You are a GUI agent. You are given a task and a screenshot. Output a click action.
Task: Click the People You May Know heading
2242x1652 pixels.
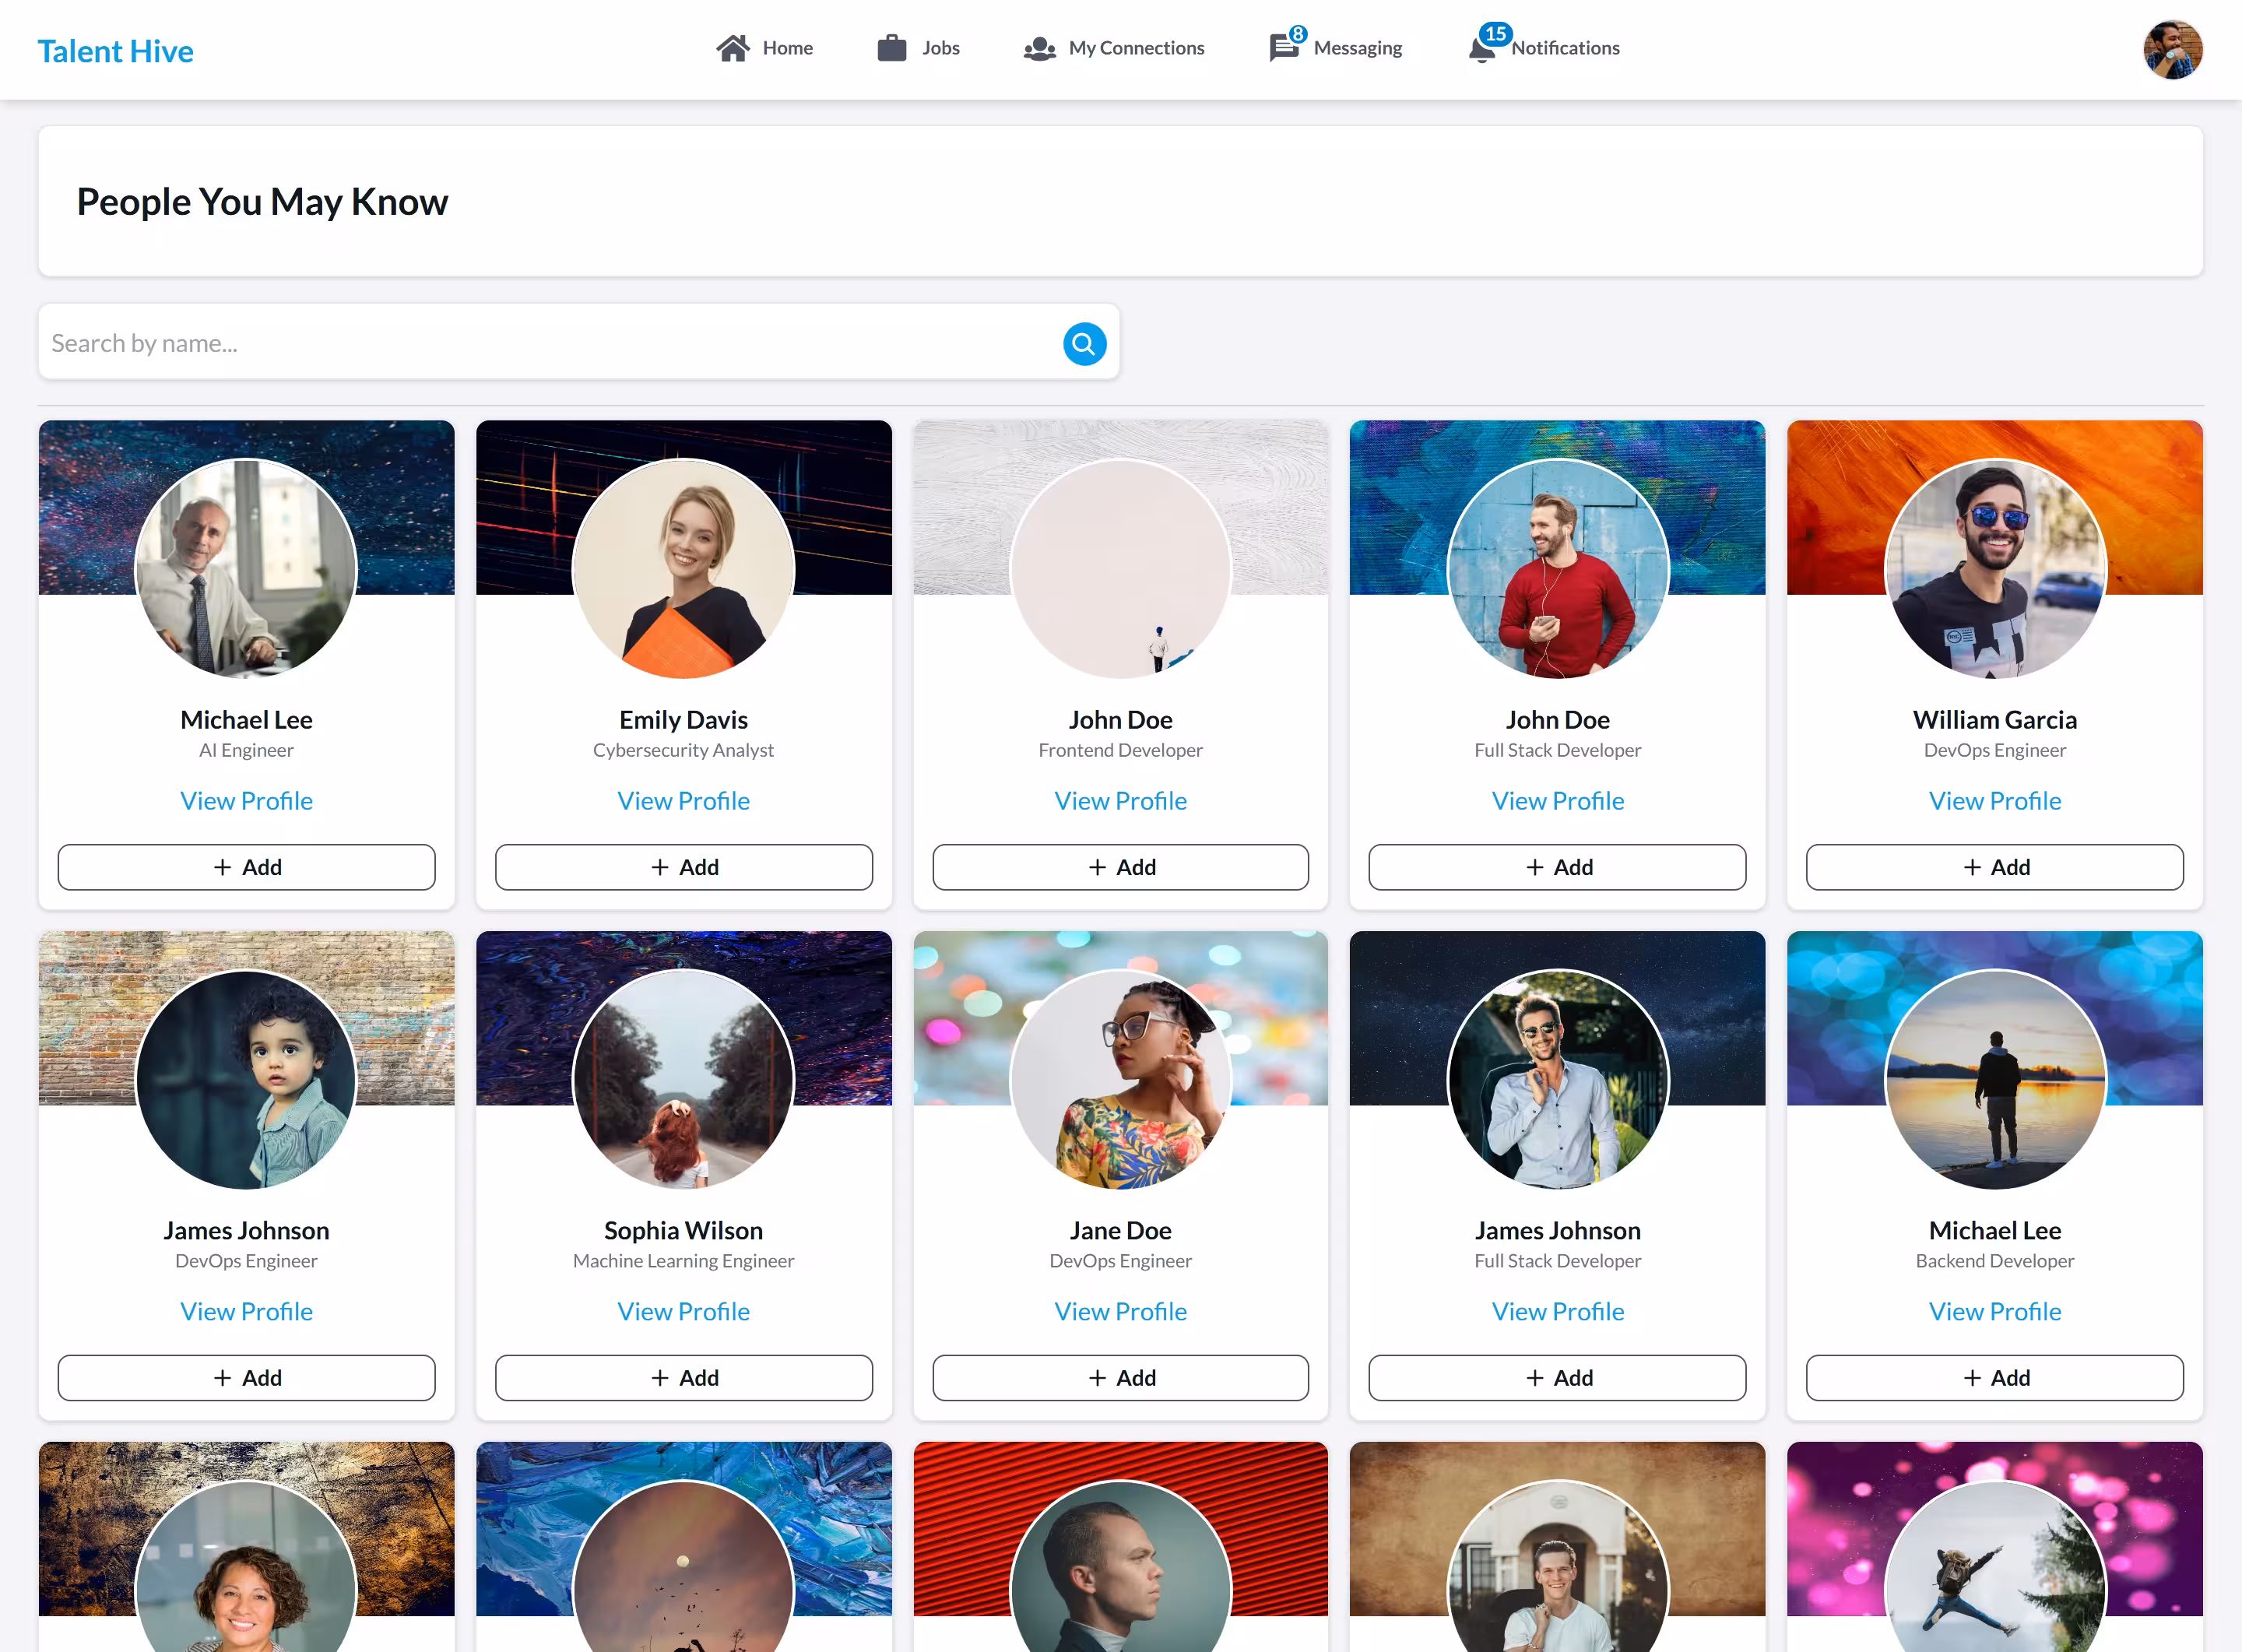click(262, 202)
